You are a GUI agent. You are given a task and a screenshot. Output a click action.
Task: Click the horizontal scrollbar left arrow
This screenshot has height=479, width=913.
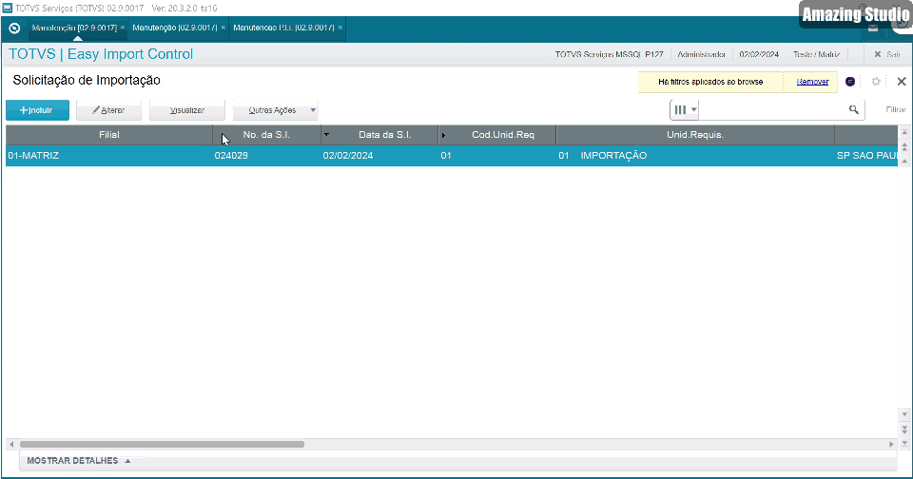point(11,444)
